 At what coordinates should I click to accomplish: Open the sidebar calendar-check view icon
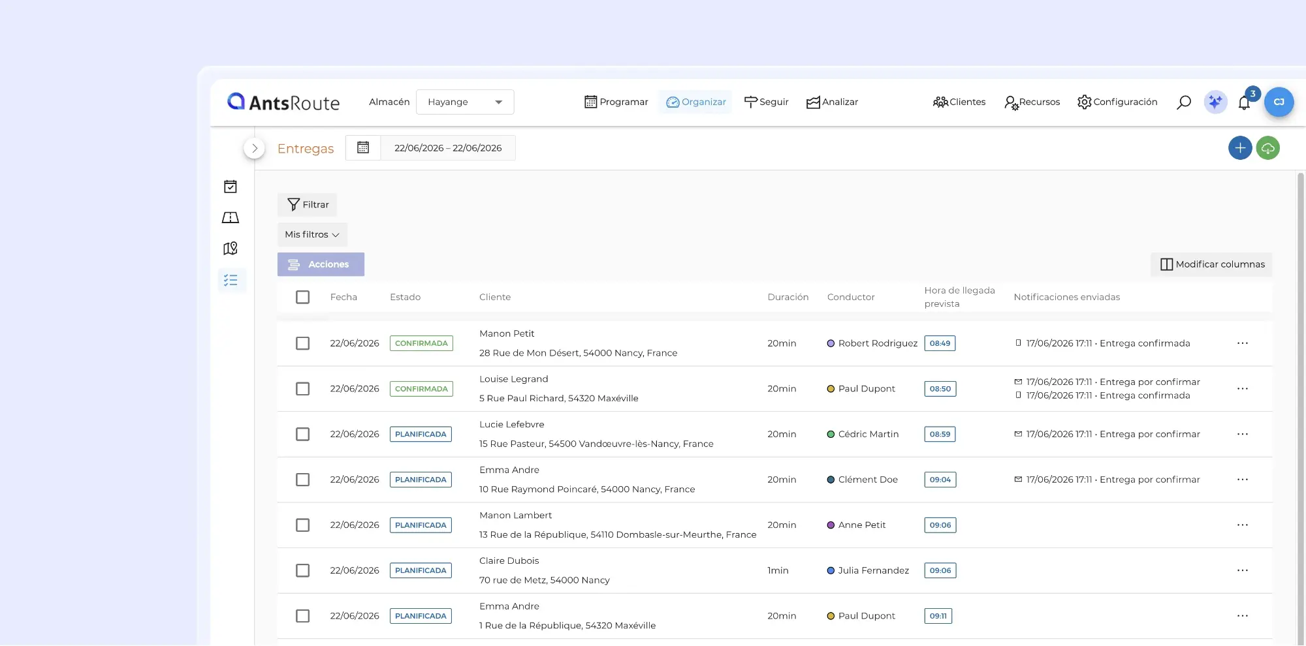point(231,187)
